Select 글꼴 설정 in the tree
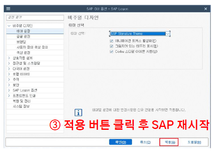The width and height of the screenshot is (215, 156). click(x=35, y=36)
